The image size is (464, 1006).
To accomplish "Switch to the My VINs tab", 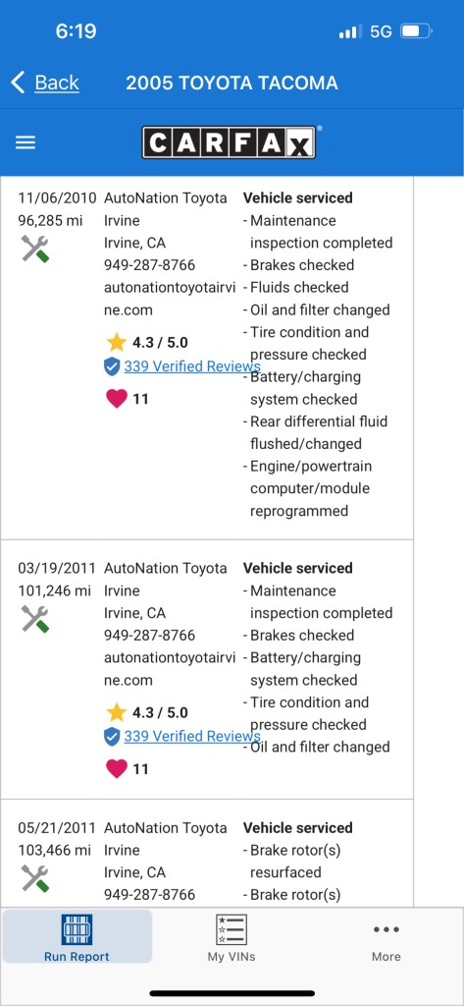I will tap(232, 938).
